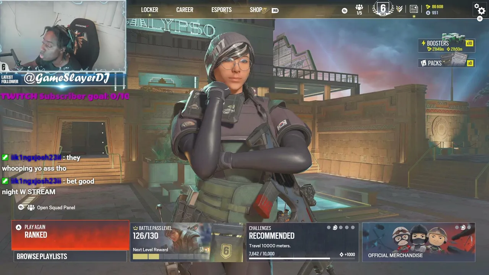Image resolution: width=489 pixels, height=275 pixels.
Task: Click the squad people icon beside Open Squad Panel
Action: (31, 207)
